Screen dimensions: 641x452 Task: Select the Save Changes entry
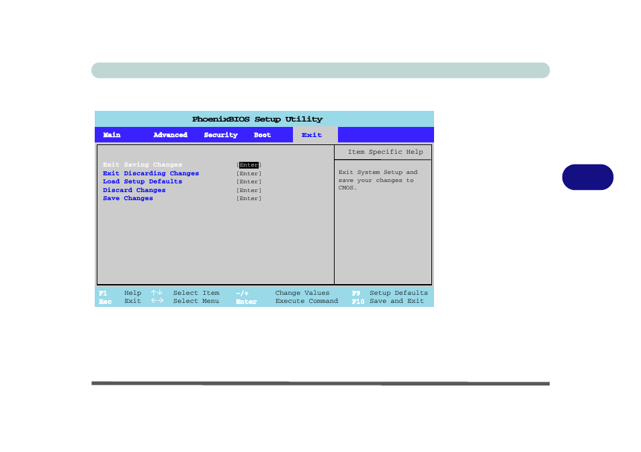[x=128, y=198]
